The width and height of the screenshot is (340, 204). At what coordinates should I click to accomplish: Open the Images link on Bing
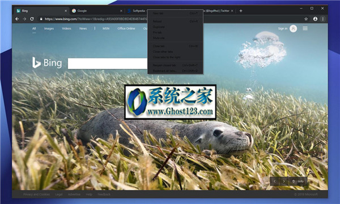point(49,29)
